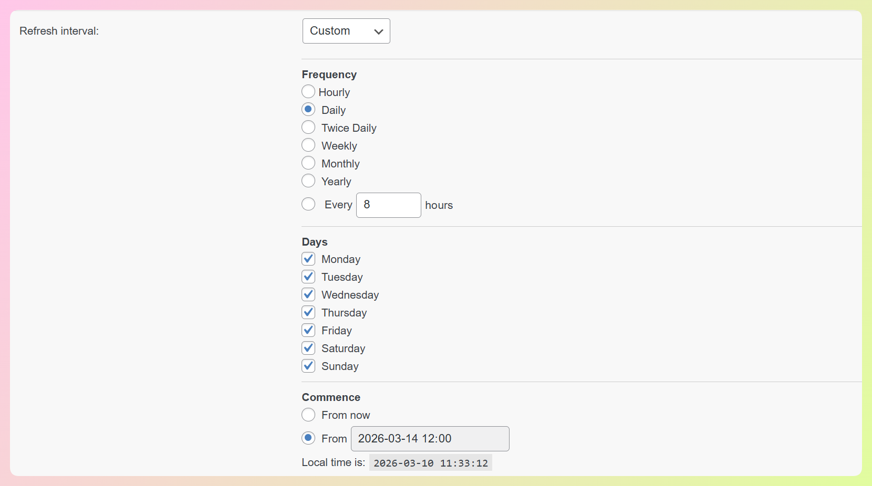Click the local time display value

pos(430,463)
